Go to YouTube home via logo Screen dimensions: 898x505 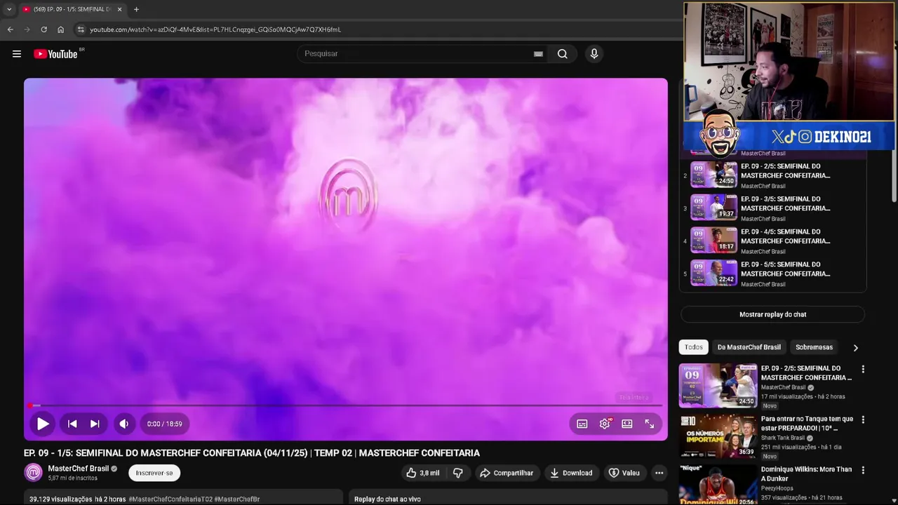pyautogui.click(x=55, y=54)
